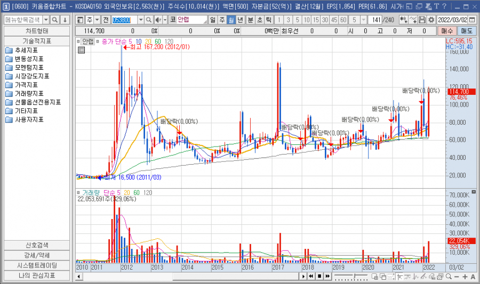This screenshot has height=284, width=480.
Task: Click the crosshair cursor icon in bottom toolbar
Action: 399,277
